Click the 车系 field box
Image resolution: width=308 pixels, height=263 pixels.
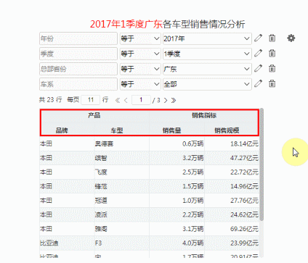tap(78, 84)
